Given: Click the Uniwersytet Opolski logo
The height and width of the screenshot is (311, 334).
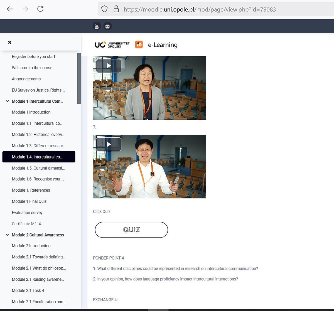Looking at the screenshot, I should [112, 45].
